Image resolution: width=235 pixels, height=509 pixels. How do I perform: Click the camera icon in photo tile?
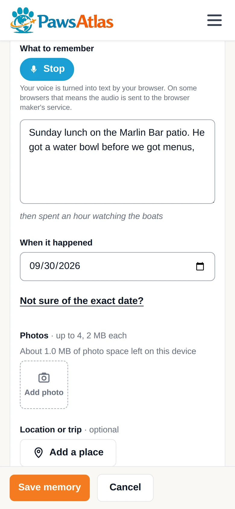44,378
